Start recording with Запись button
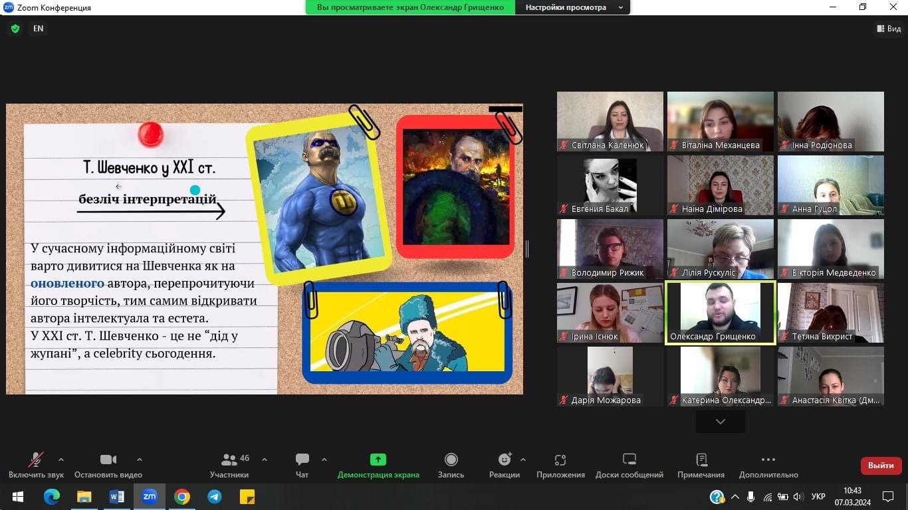Viewport: 908px width, 510px height. (x=451, y=466)
